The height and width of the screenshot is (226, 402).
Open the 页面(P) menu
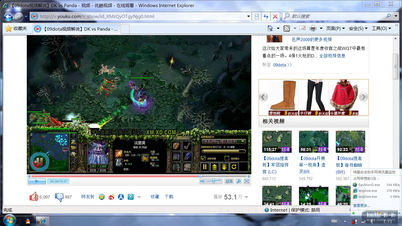335,29
